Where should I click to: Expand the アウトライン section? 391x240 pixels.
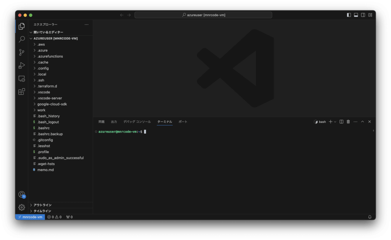point(61,205)
